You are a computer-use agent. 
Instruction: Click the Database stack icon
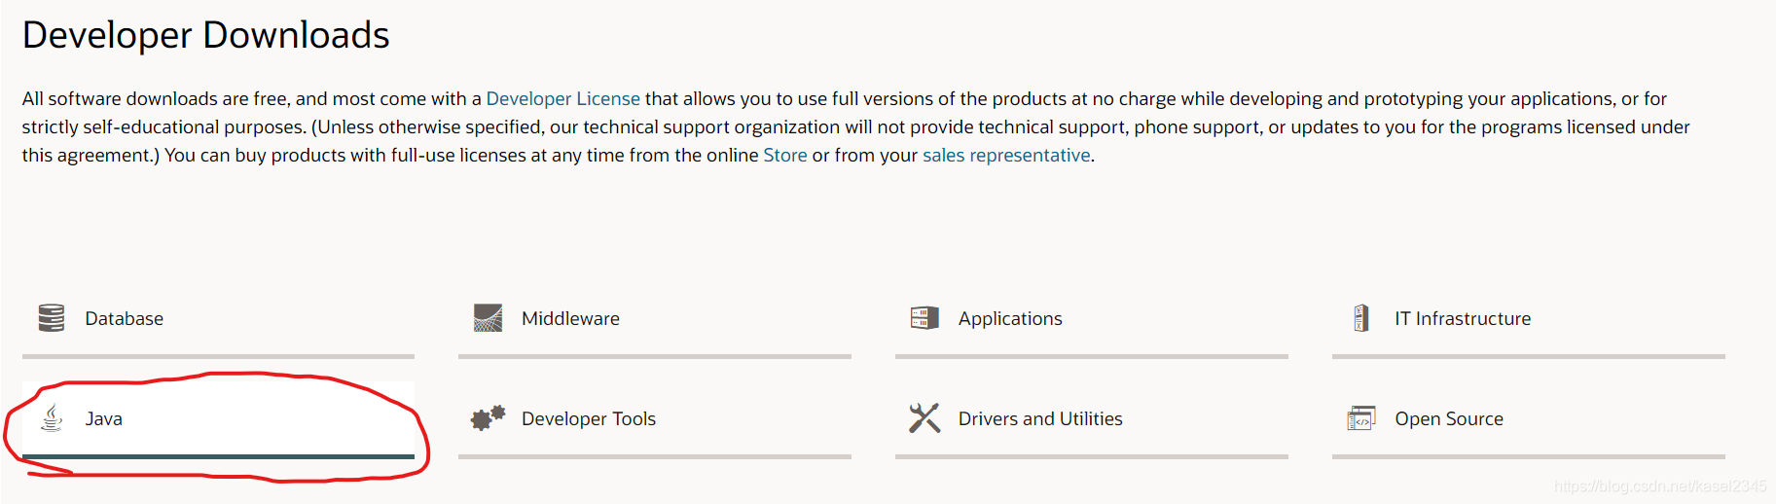click(x=51, y=317)
